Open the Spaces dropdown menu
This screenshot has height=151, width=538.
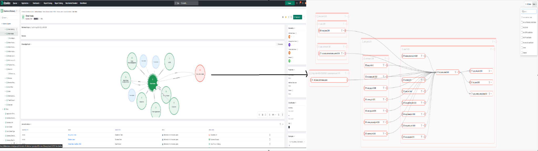tap(16, 3)
